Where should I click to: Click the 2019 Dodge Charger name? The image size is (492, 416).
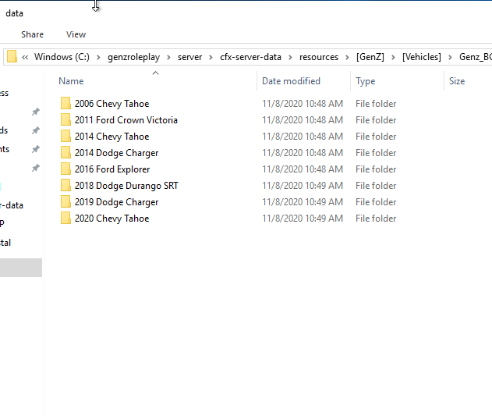coord(116,201)
